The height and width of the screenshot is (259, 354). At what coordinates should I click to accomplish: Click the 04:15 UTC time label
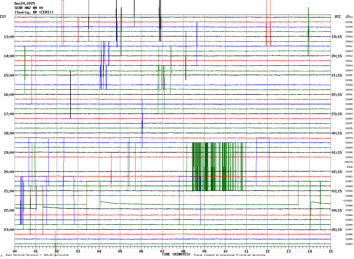point(337,210)
